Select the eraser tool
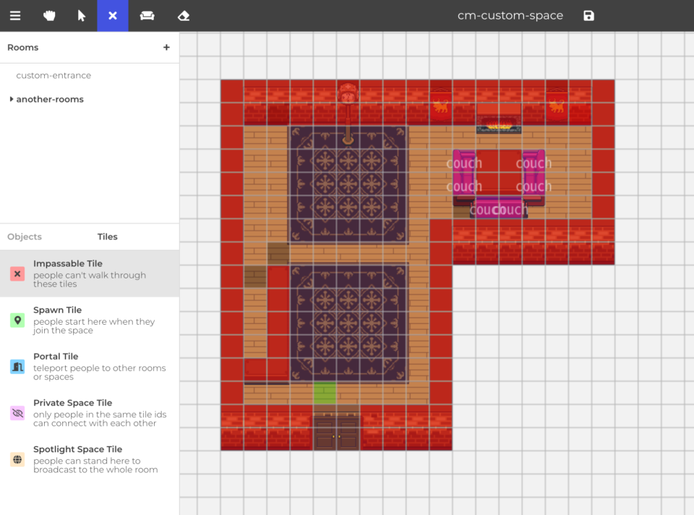The image size is (694, 515). point(183,16)
